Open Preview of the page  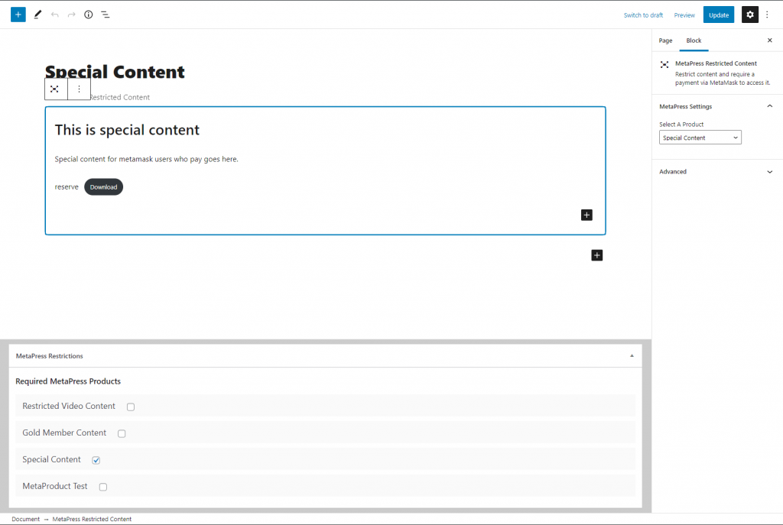[x=684, y=14]
